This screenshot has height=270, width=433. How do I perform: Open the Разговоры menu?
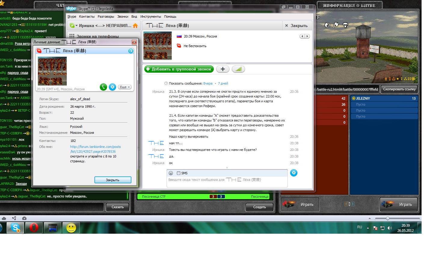[x=106, y=16]
